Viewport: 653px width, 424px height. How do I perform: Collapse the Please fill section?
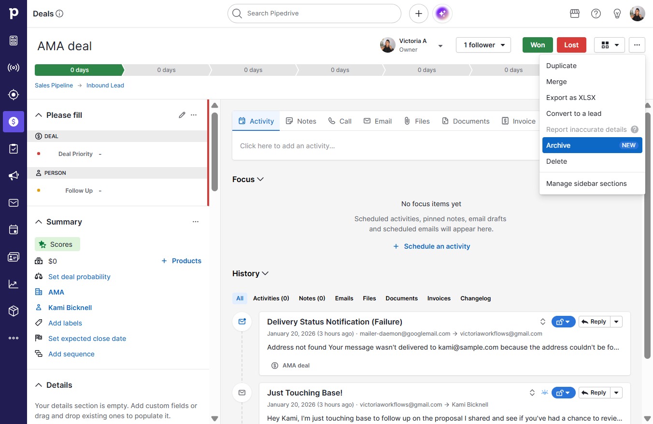(39, 115)
